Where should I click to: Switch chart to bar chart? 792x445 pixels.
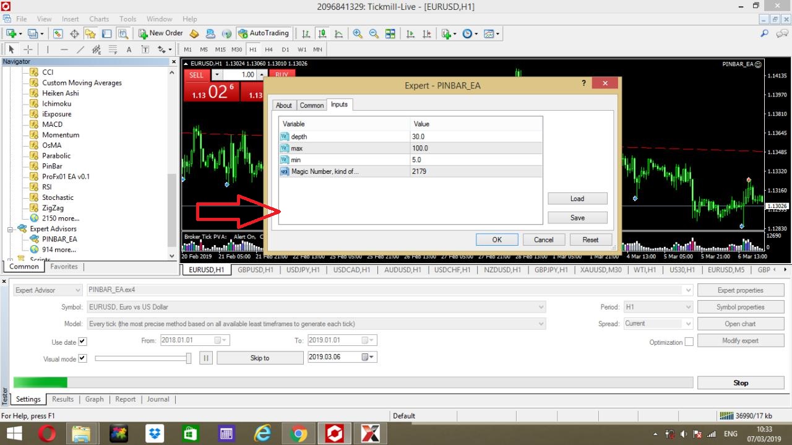[306, 33]
